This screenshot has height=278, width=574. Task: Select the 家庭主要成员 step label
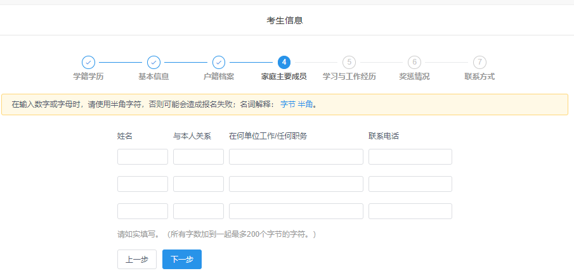point(284,77)
